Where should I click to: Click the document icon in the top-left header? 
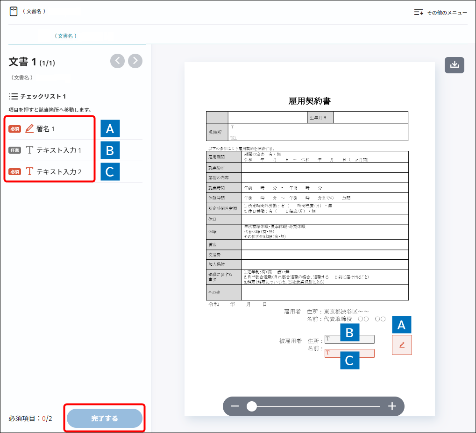pyautogui.click(x=14, y=11)
